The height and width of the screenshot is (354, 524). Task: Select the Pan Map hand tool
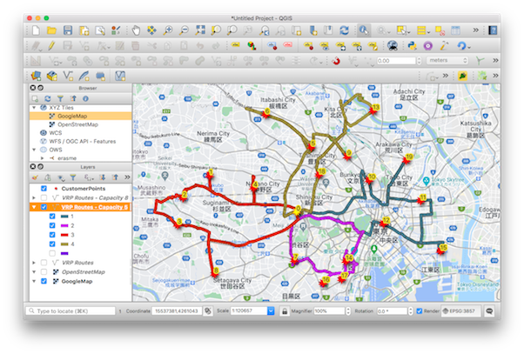click(136, 30)
